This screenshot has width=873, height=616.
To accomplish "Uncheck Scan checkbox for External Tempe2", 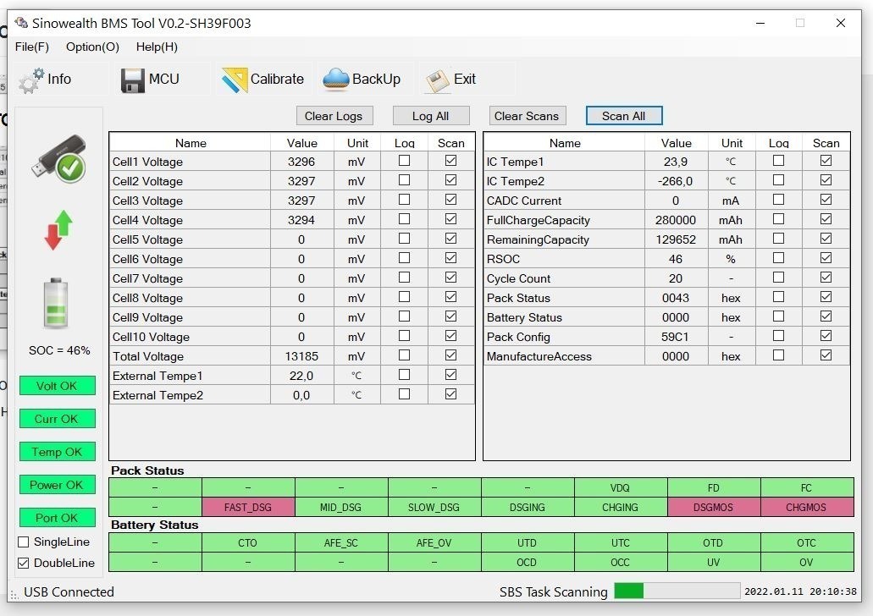I will [451, 394].
